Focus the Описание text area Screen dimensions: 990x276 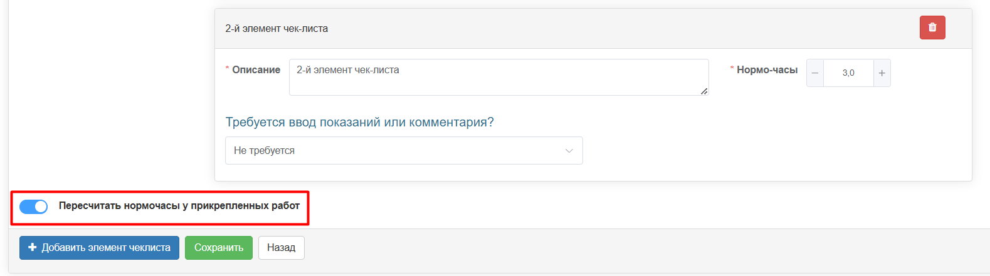coord(498,77)
